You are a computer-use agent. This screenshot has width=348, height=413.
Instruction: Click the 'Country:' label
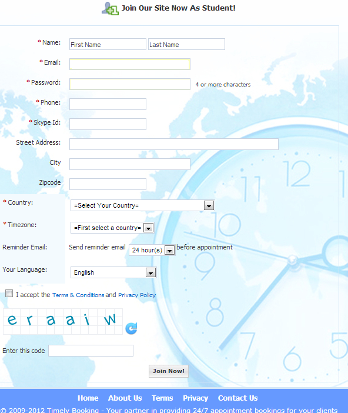(20, 202)
